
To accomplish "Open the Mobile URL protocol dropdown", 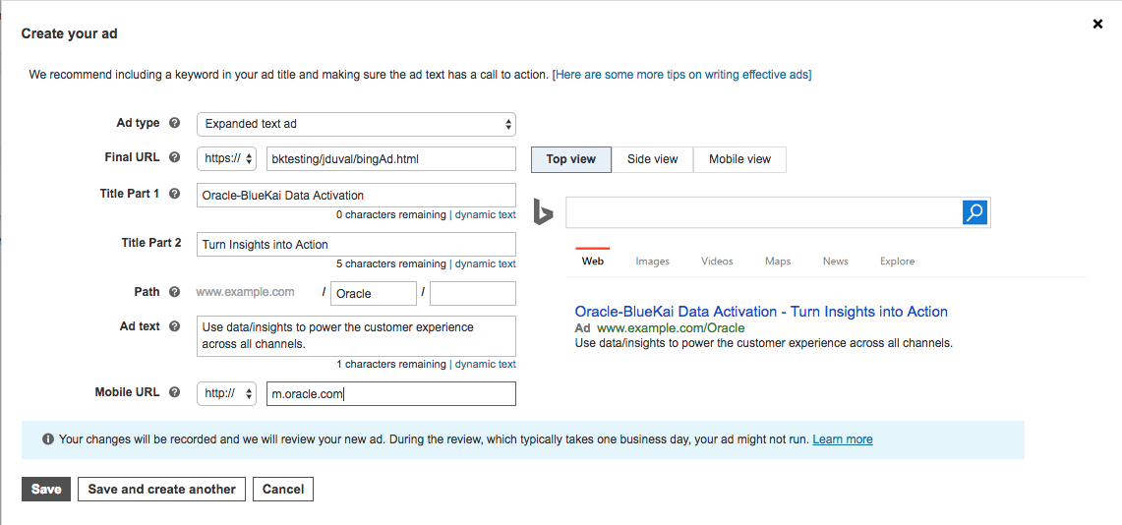I will point(226,393).
